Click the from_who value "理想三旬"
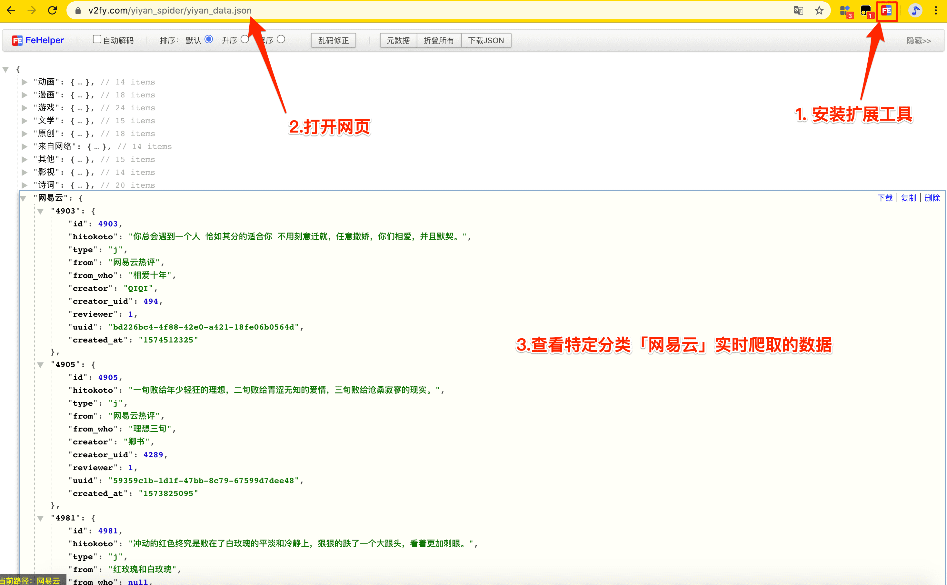This screenshot has width=947, height=585. tap(150, 429)
